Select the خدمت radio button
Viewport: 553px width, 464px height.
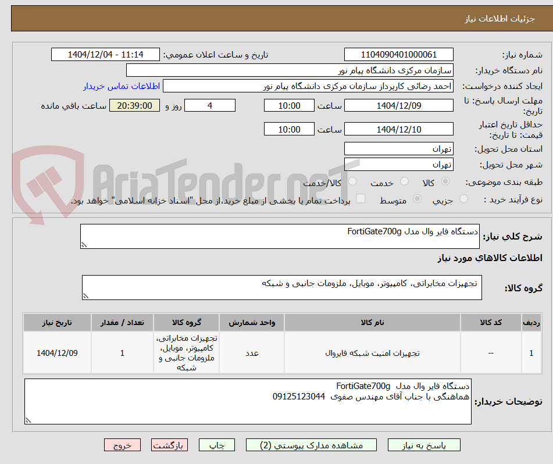[x=404, y=181]
